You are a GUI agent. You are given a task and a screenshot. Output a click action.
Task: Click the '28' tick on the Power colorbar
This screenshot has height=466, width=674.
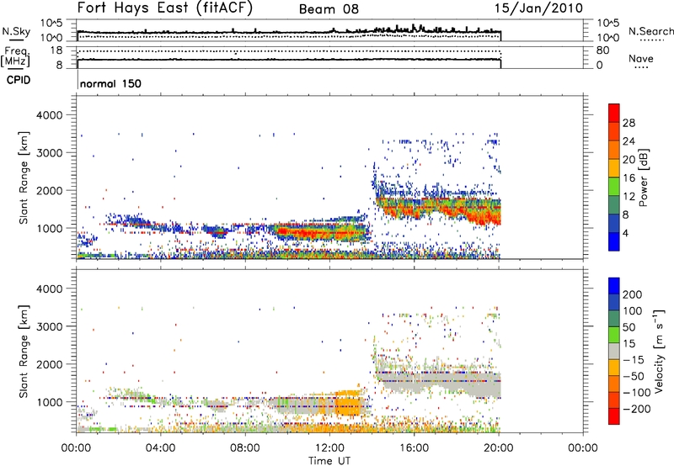click(x=629, y=123)
